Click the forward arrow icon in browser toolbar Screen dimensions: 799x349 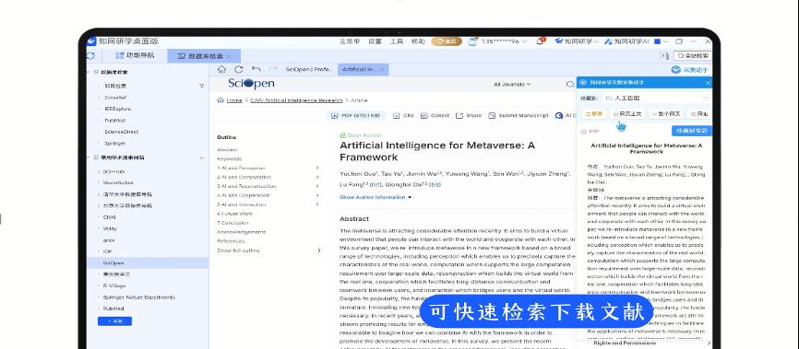273,69
